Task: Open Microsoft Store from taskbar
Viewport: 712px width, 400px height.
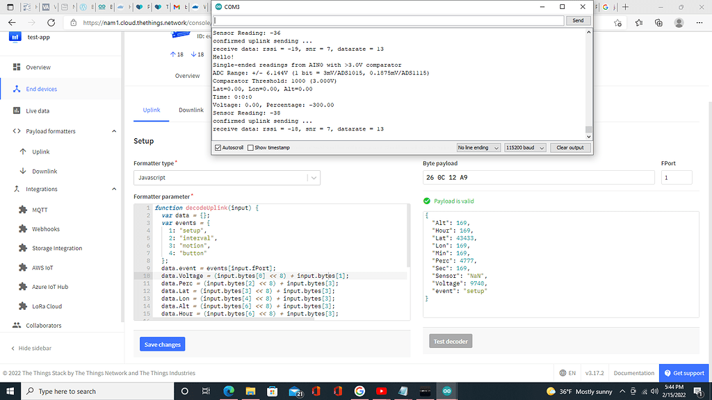Action: click(272, 391)
